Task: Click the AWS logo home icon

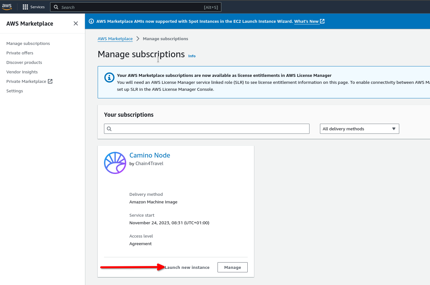Action: [7, 7]
